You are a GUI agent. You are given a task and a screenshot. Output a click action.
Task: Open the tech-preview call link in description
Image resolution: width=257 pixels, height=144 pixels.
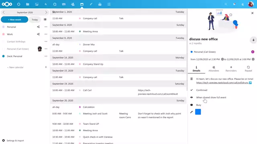point(222,83)
